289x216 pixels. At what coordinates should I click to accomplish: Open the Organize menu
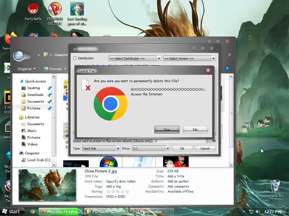(x=26, y=69)
